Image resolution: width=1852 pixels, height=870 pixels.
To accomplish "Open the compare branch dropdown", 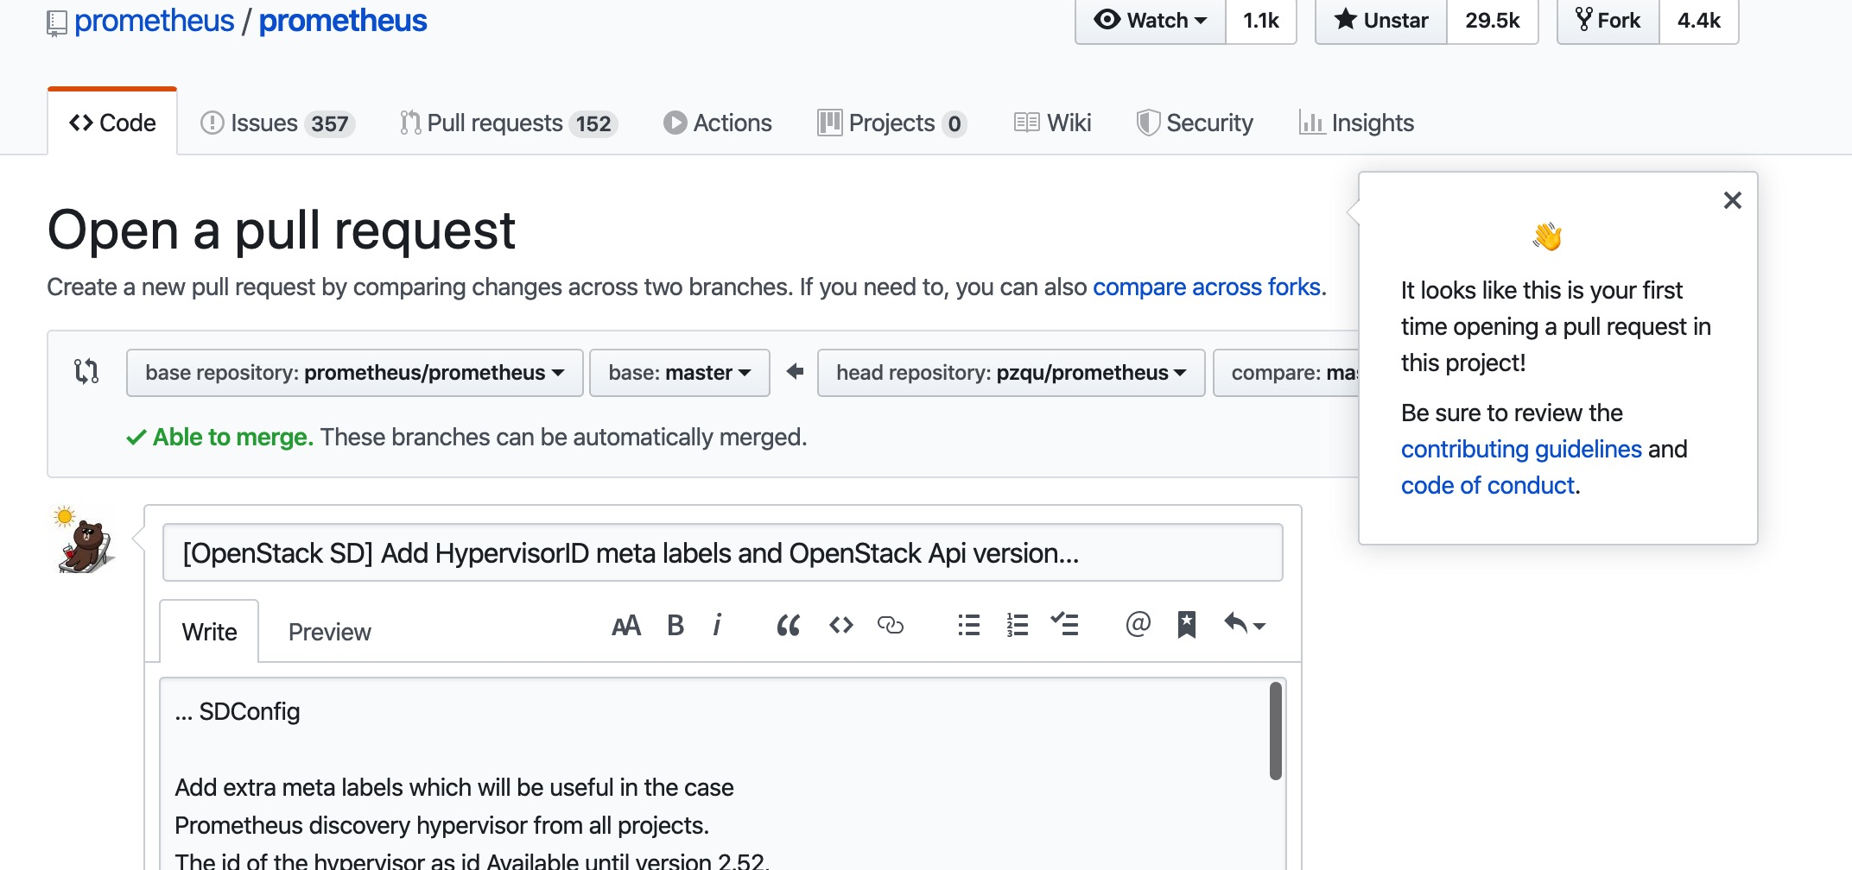I will [1287, 373].
